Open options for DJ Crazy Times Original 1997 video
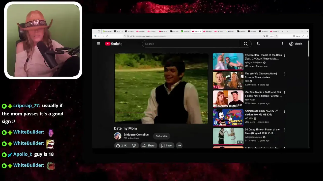The width and height of the screenshot is (323, 181). tap(285, 130)
